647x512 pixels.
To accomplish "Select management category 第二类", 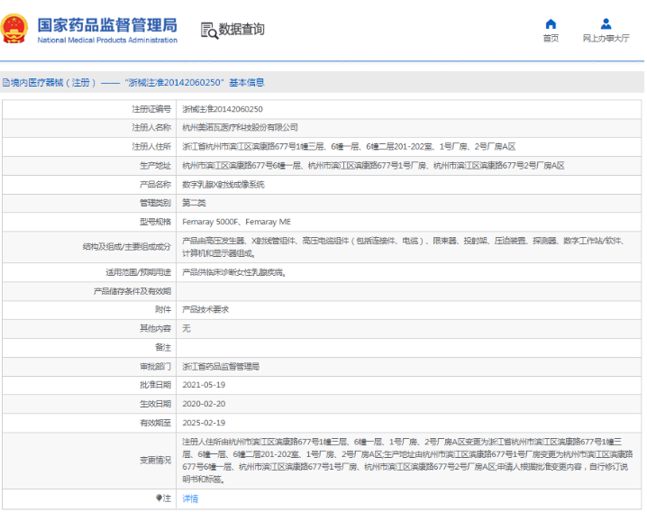I will click(194, 203).
